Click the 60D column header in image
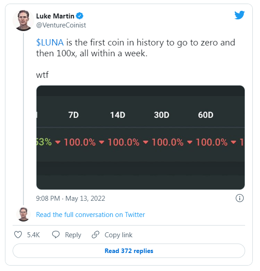Image resolution: width=260 pixels, height=271 pixels. [205, 115]
